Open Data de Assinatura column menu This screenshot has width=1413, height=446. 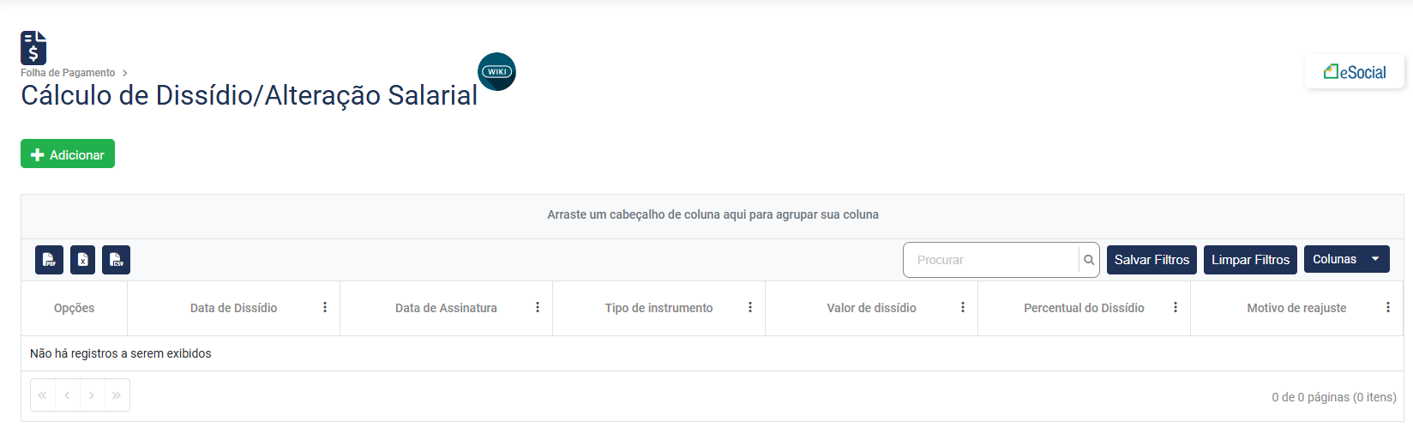tap(538, 307)
